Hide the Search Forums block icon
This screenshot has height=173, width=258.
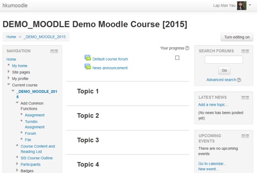coord(243,51)
